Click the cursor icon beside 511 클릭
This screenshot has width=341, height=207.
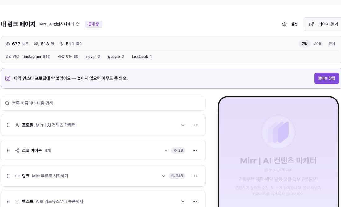click(61, 44)
